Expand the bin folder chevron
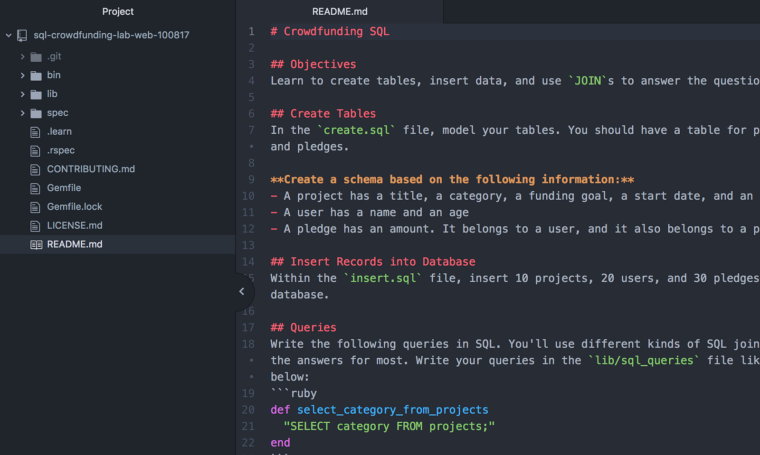760x455 pixels. tap(22, 75)
